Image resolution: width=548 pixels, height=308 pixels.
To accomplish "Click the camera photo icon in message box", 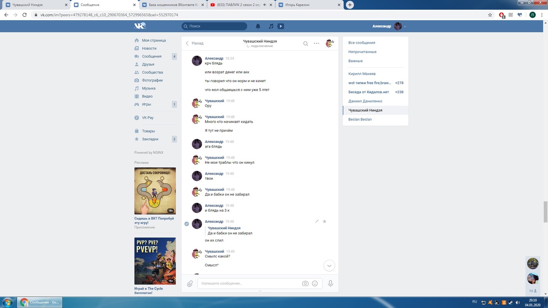I will coord(305,283).
